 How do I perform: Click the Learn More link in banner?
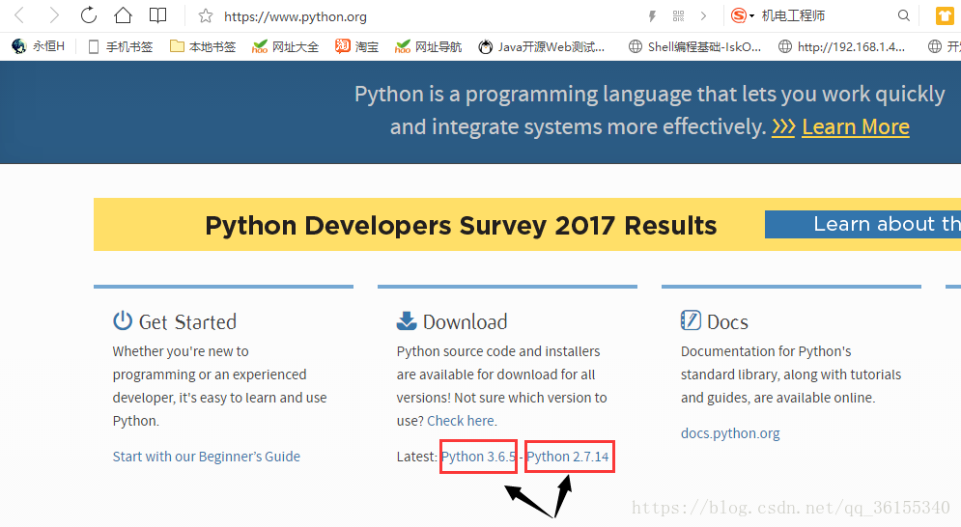tap(856, 126)
